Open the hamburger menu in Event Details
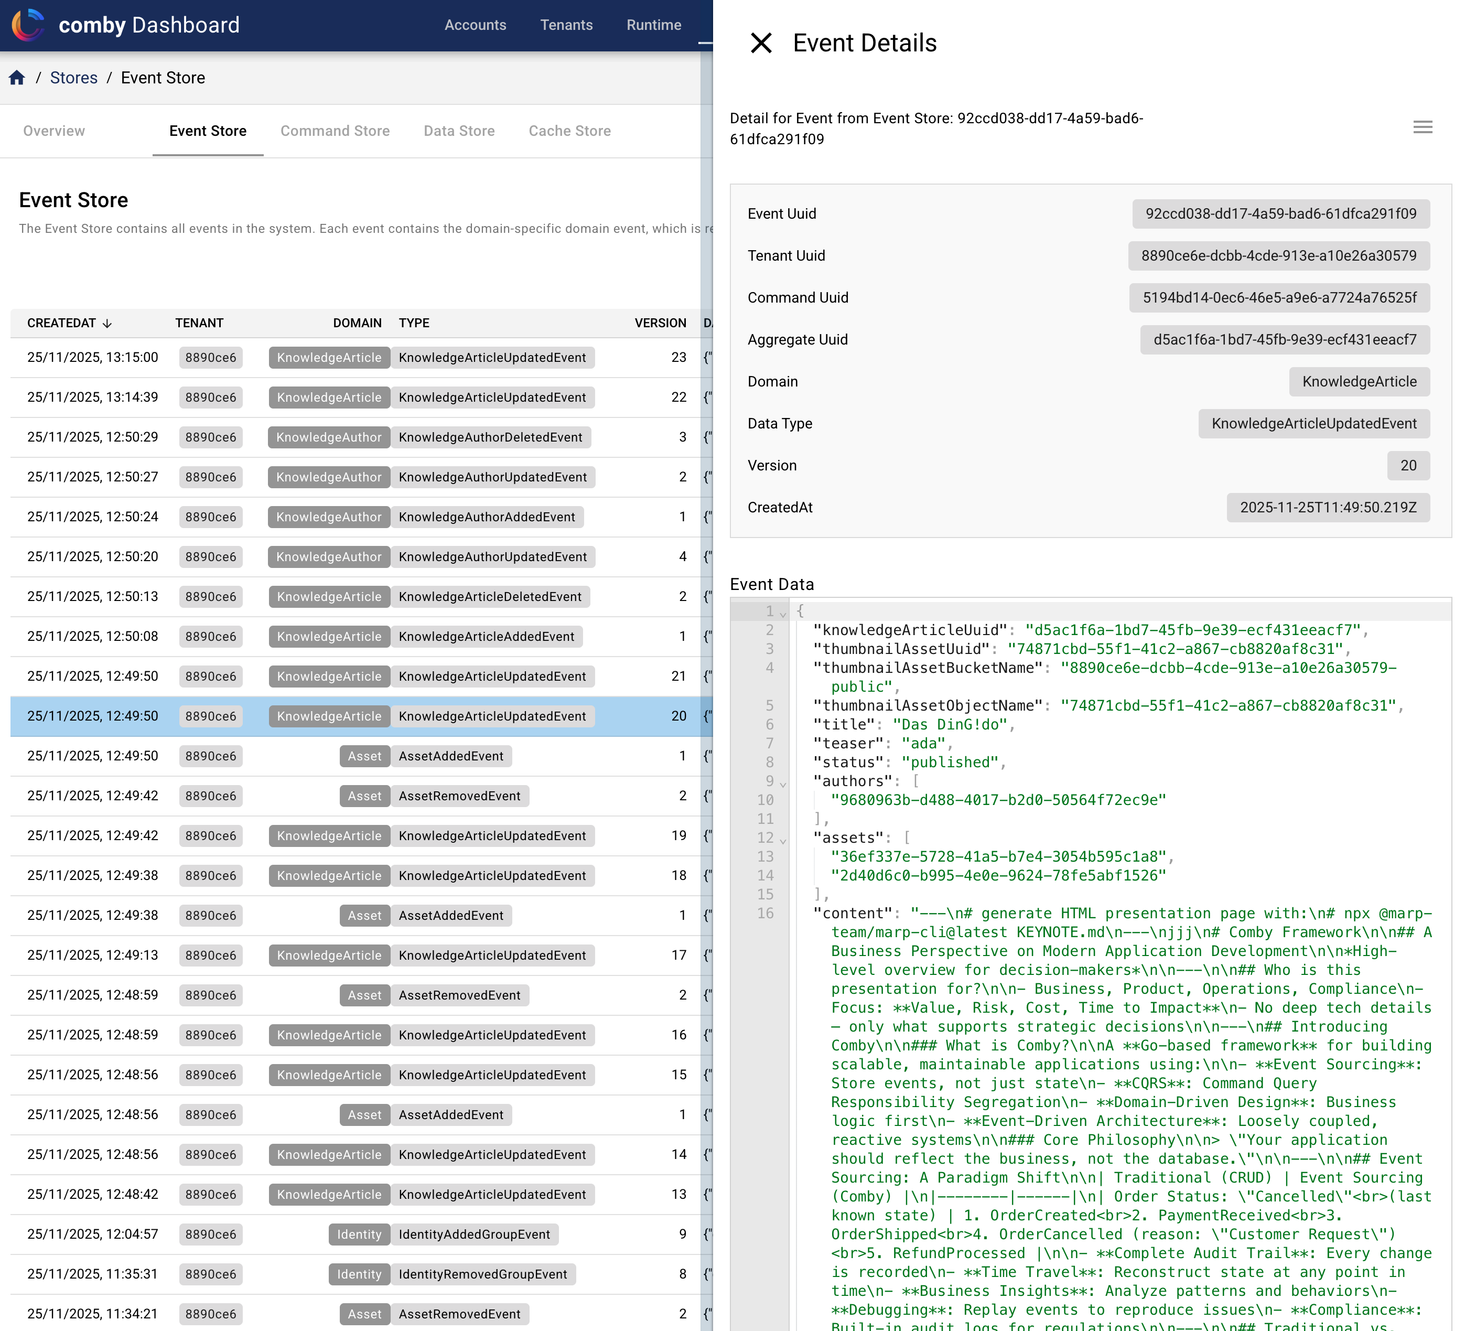This screenshot has height=1331, width=1465. [x=1423, y=127]
